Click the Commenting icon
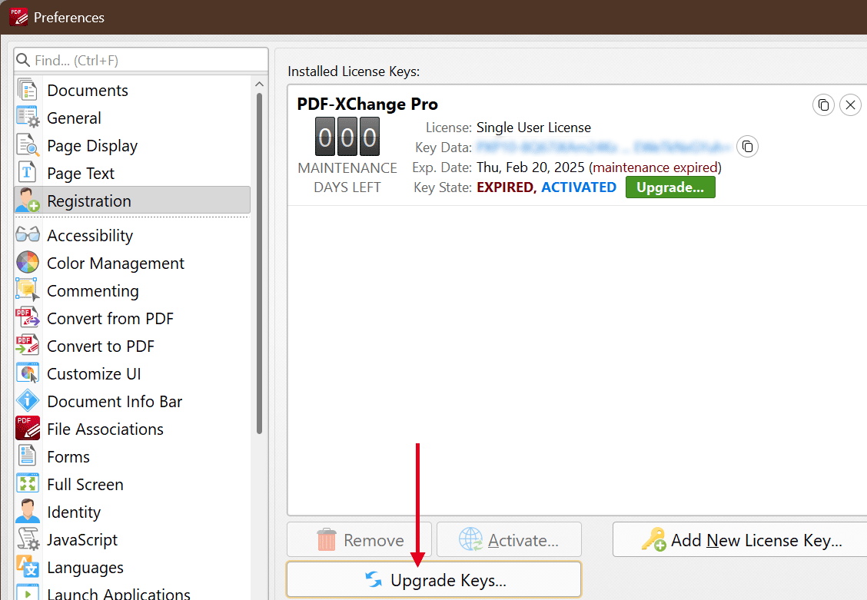Image resolution: width=867 pixels, height=600 pixels. click(27, 290)
